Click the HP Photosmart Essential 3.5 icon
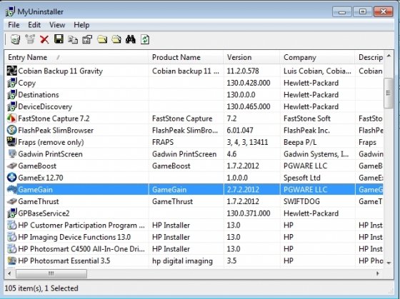The width and height of the screenshot is (400, 299). tap(11, 260)
